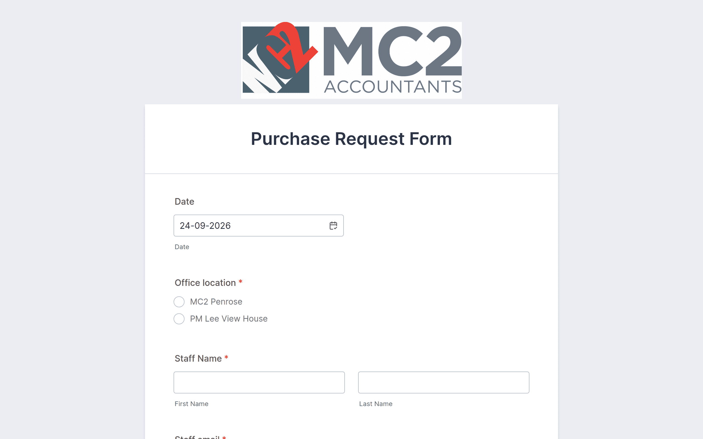Focus the First Name input field
Image resolution: width=703 pixels, height=439 pixels.
point(259,382)
